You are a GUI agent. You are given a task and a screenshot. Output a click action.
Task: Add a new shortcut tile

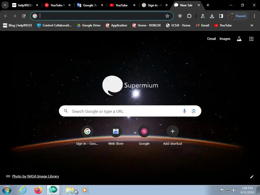coord(173,136)
